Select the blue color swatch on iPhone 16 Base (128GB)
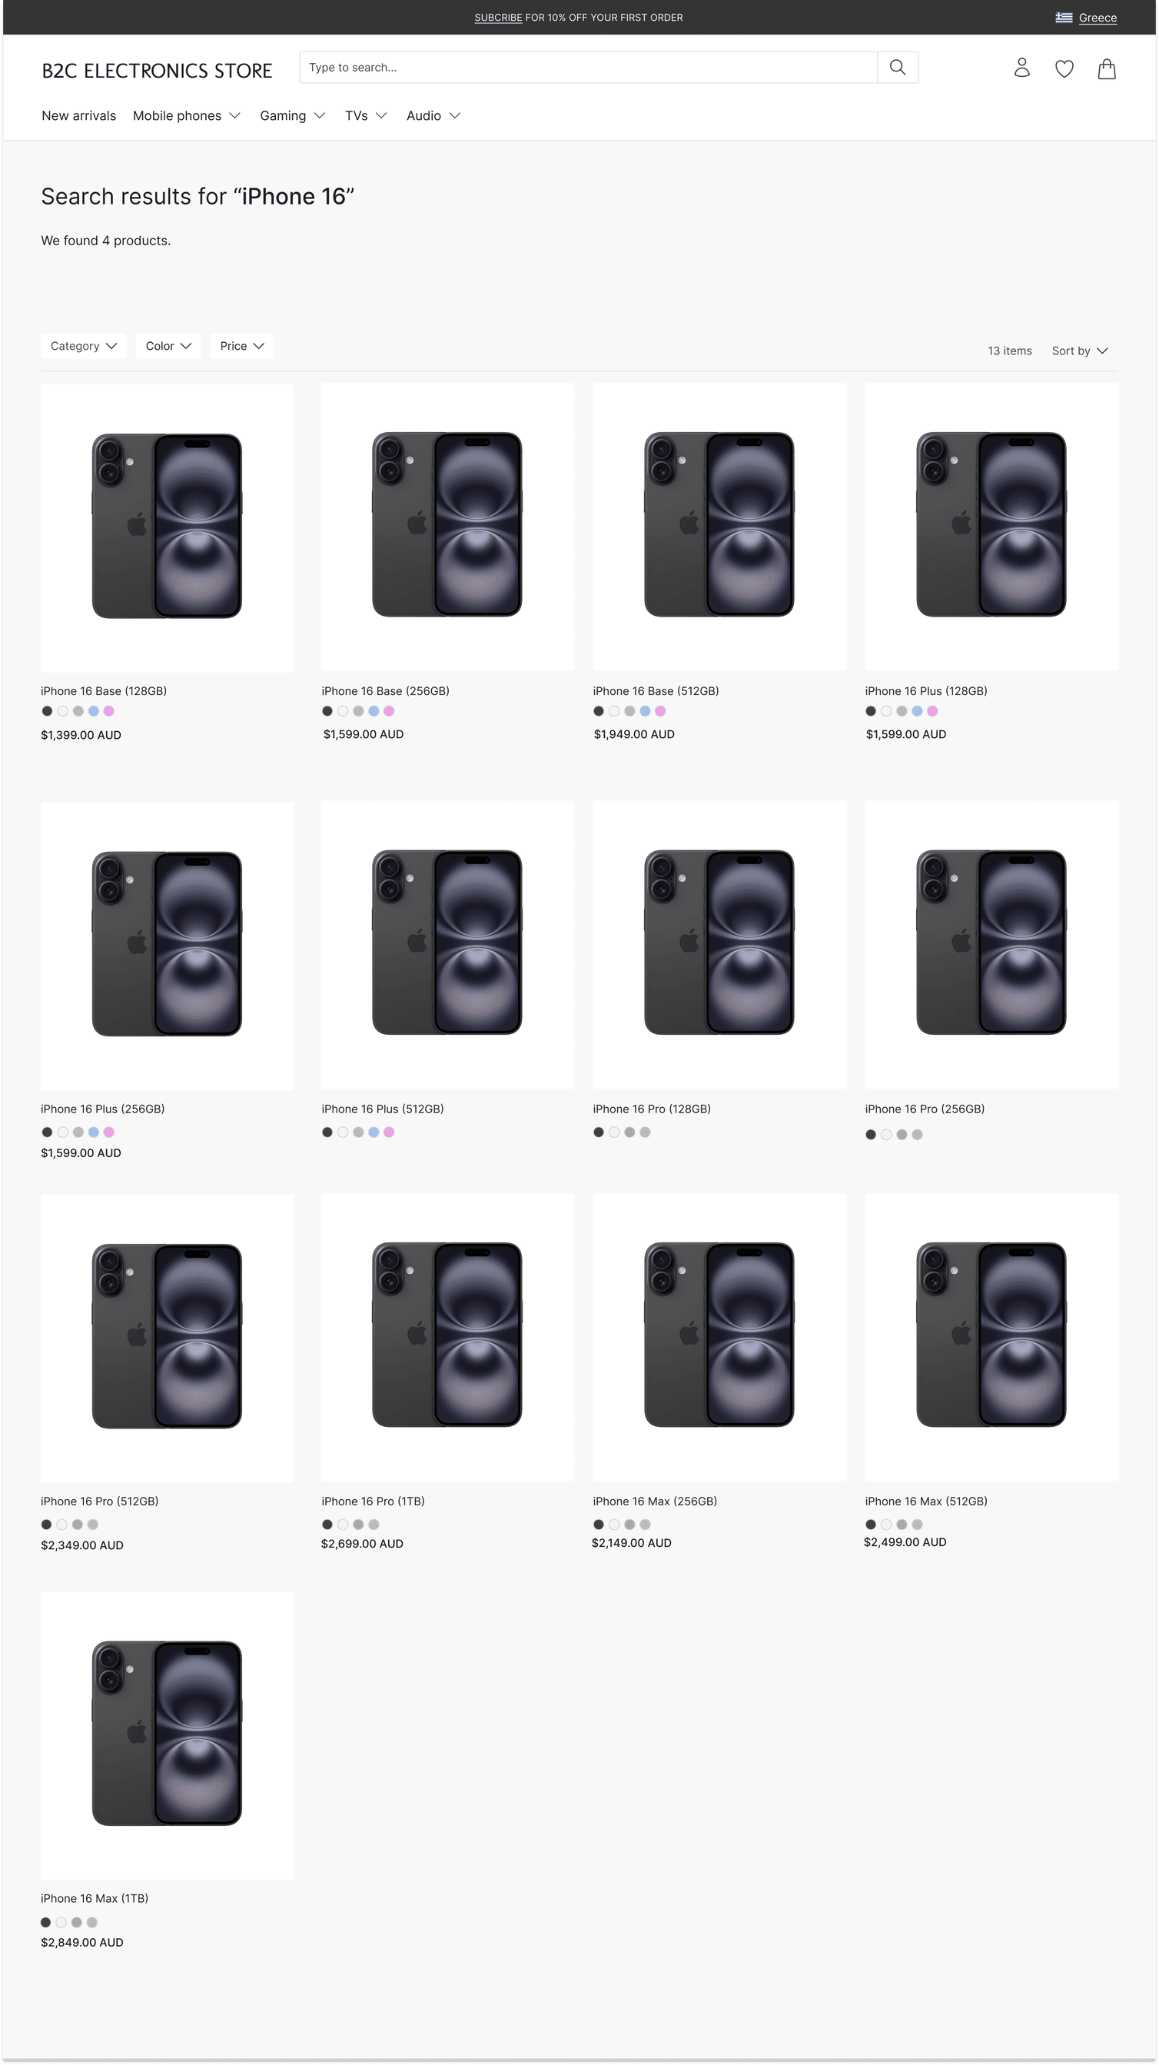This screenshot has height=2065, width=1159. (94, 711)
